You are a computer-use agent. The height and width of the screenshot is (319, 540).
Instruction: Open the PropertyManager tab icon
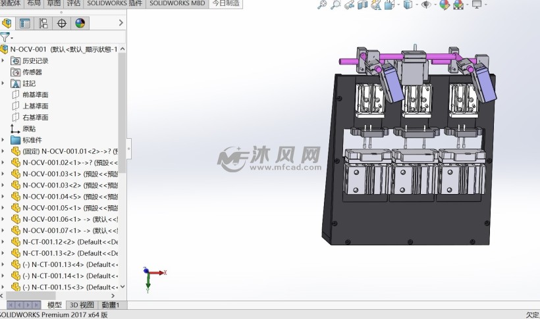click(25, 24)
